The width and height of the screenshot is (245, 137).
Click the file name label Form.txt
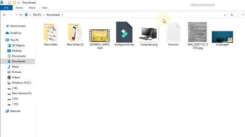(173, 45)
